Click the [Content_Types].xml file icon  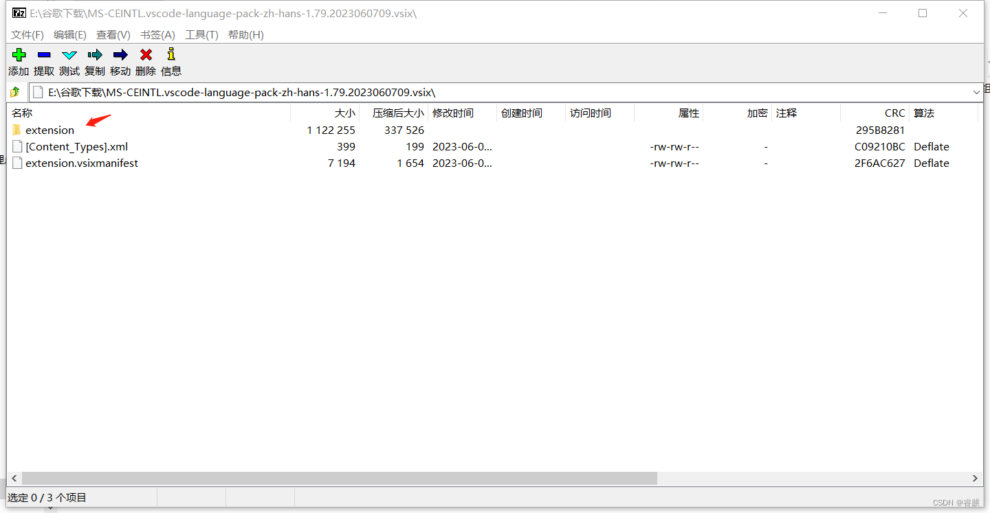tap(17, 146)
